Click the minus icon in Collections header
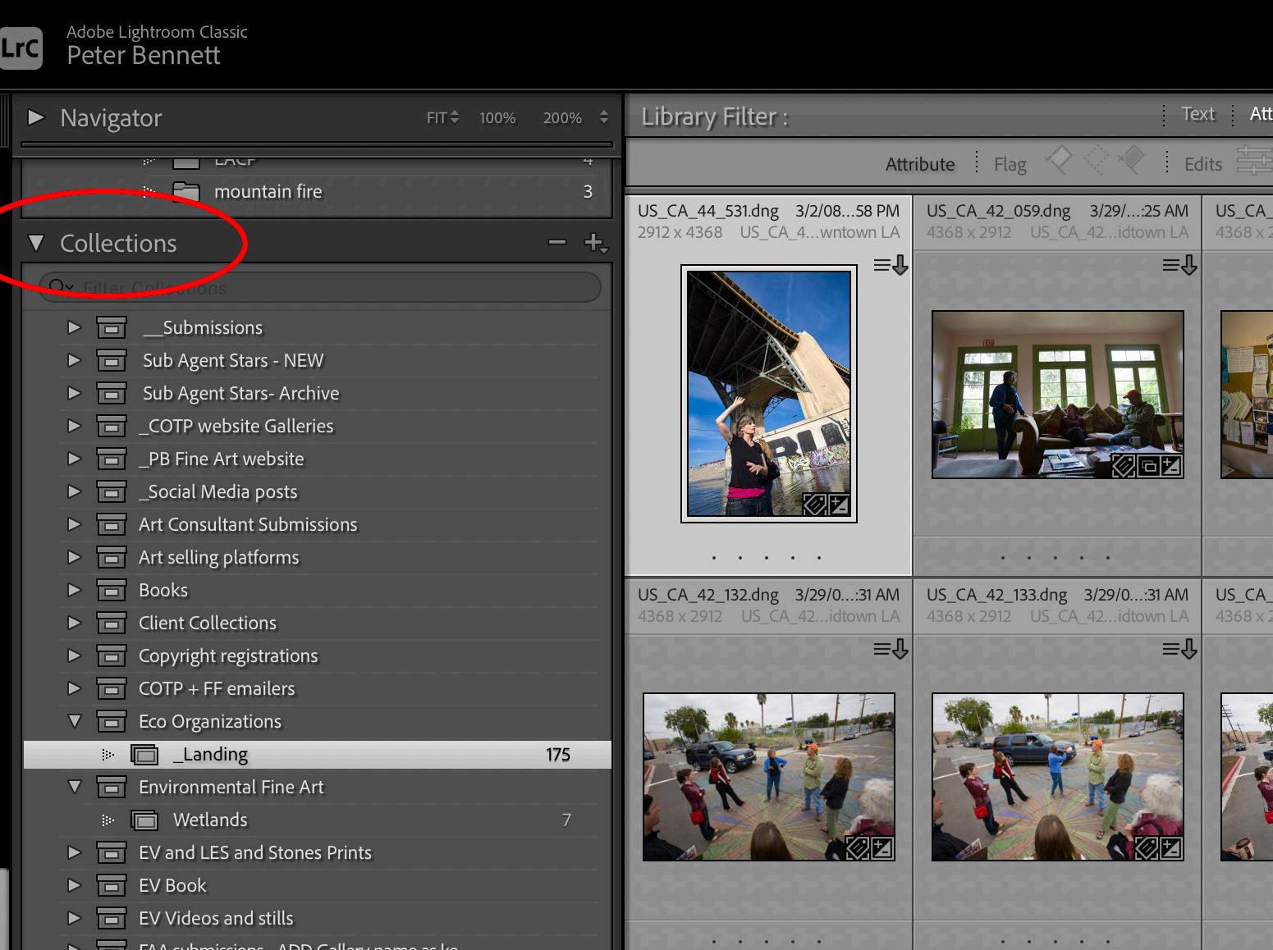 [557, 242]
